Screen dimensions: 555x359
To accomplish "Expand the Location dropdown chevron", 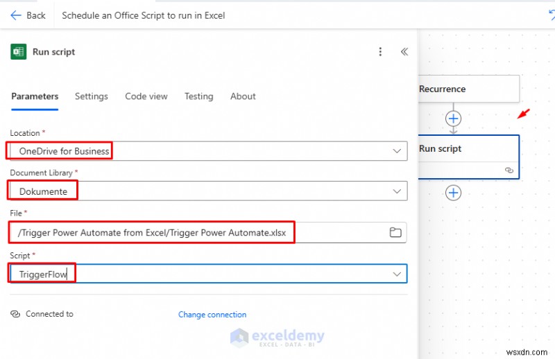I will point(397,151).
